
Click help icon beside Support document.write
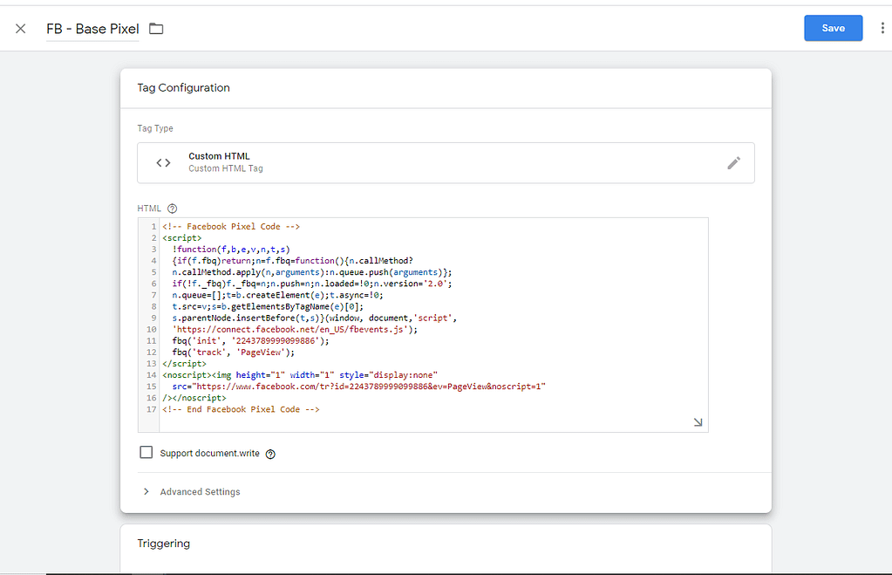click(271, 454)
